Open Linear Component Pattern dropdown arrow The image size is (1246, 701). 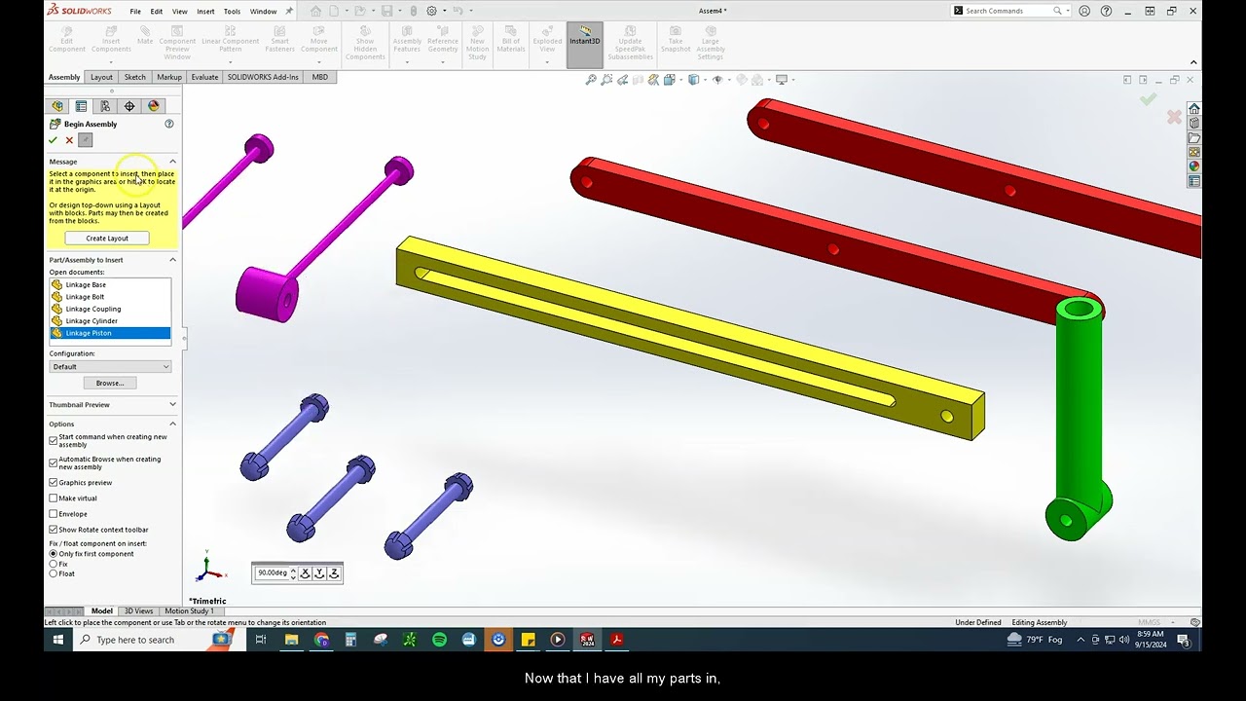[230, 62]
